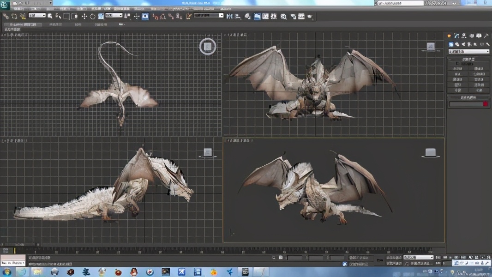Select the Cameras category in Create panel
Viewport: 492px width, 277px height.
coord(469,44)
